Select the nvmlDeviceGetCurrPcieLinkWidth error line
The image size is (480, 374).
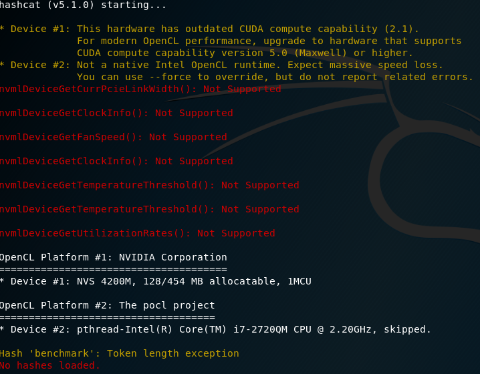coord(140,89)
